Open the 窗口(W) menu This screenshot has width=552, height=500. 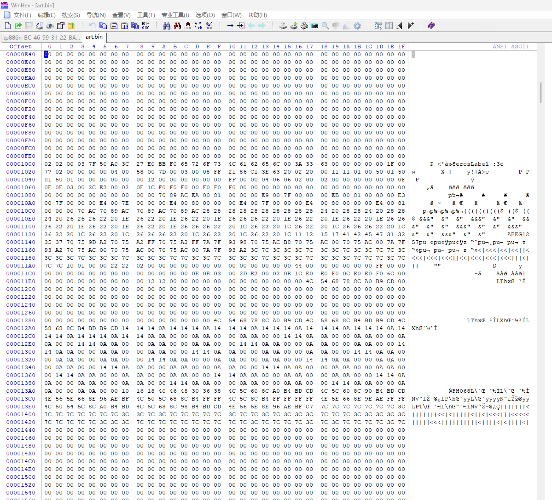(x=231, y=15)
